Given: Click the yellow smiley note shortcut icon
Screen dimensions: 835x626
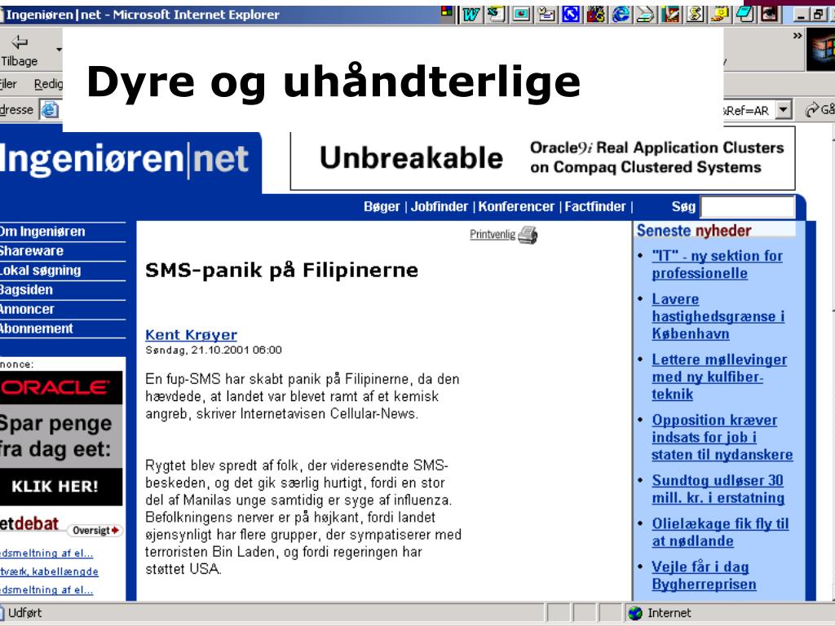Looking at the screenshot, I should click(720, 14).
